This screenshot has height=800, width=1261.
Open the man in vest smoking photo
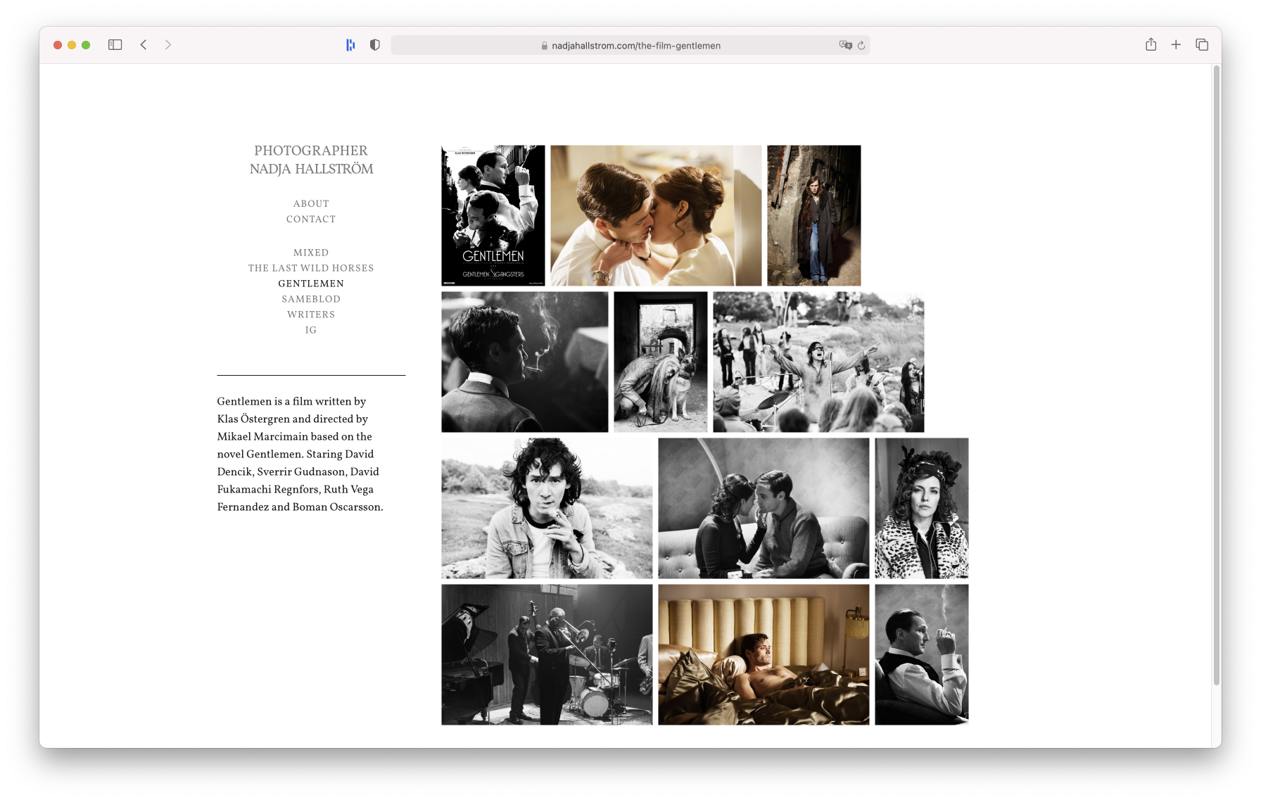point(922,654)
